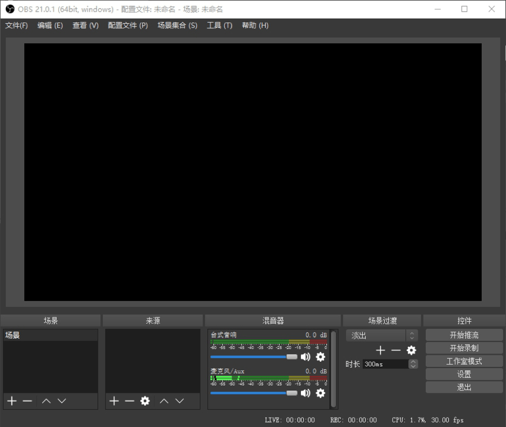Open transition properties gear icon

411,350
